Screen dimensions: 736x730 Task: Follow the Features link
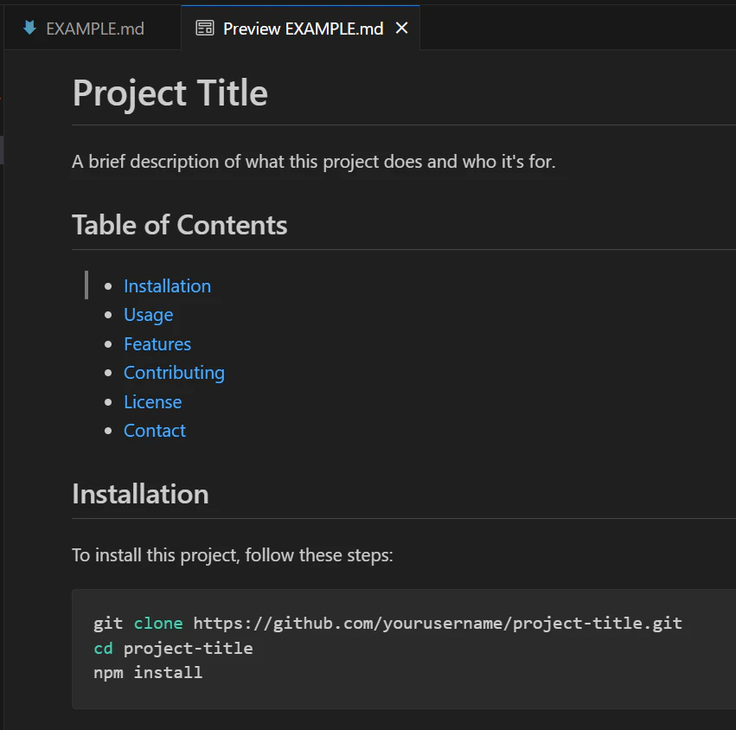tap(157, 344)
